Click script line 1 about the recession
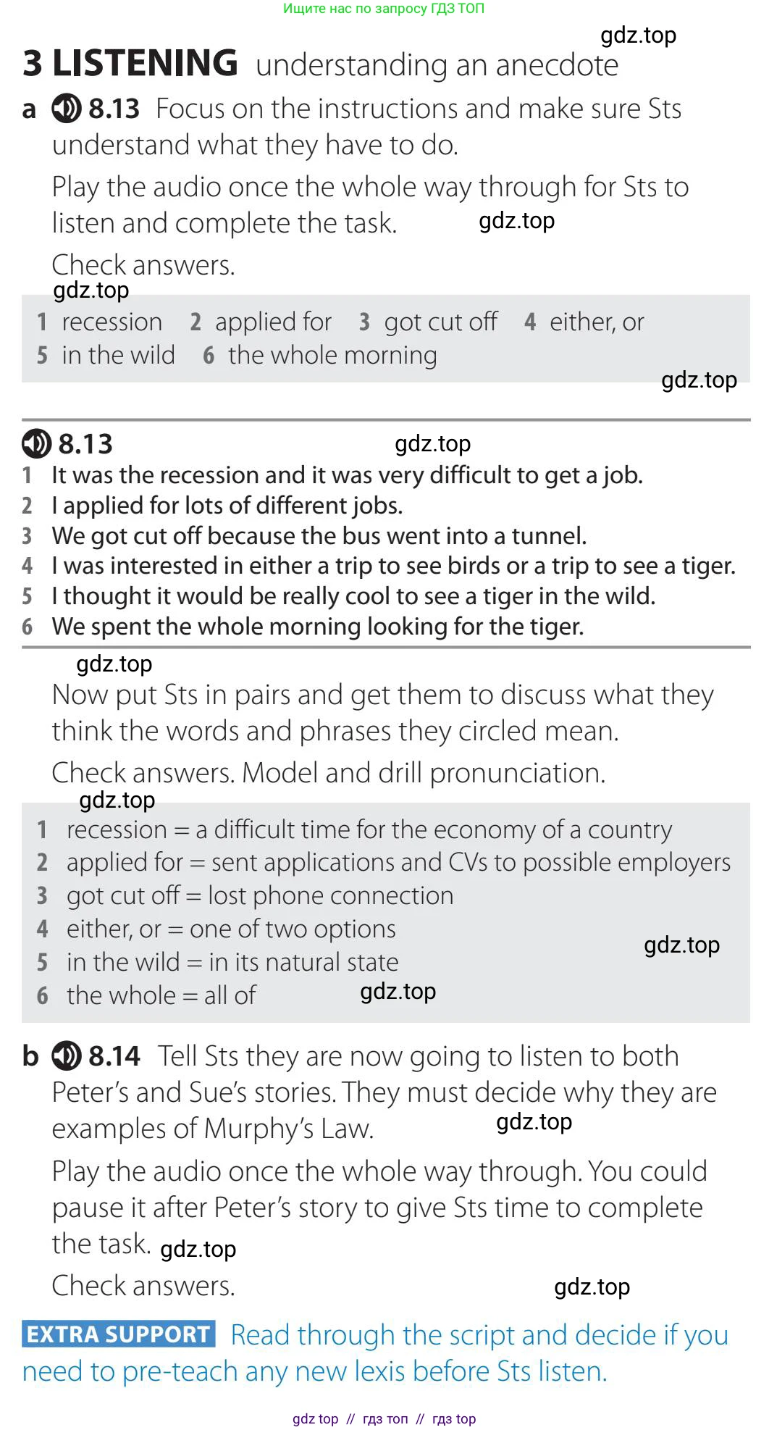Viewport: 769px width, 1430px height. pos(347,475)
